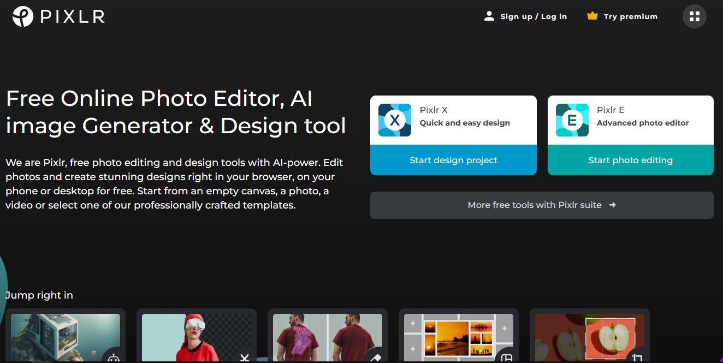Screen dimensions: 723x363
Task: Click the PIXLR wordmark text
Action: [72, 17]
